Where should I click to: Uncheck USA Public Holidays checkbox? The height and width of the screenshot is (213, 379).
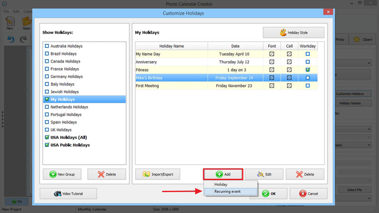pyautogui.click(x=47, y=145)
